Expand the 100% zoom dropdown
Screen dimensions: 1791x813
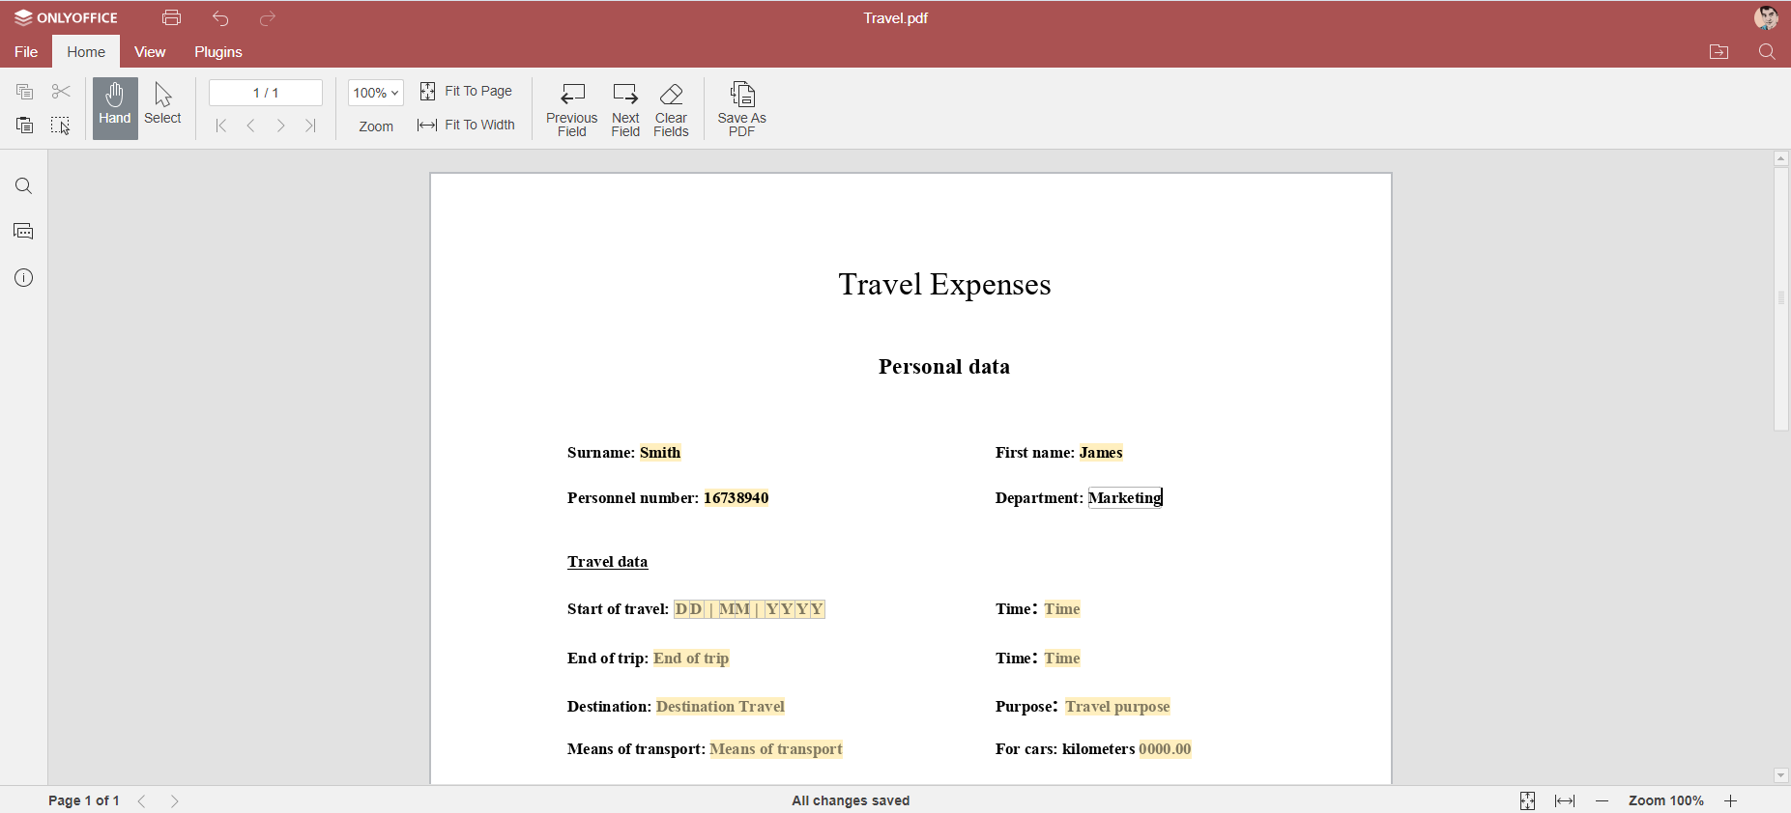(x=376, y=93)
